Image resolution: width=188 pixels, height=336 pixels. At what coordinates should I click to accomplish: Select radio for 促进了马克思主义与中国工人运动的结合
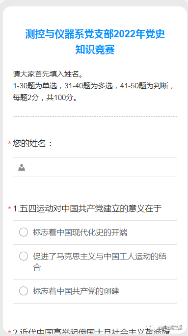coord(24,256)
